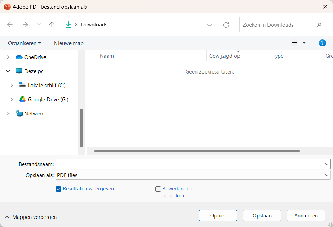This screenshot has height=227, width=333.
Task: Open the Opslaan als PDF files dropdown
Action: [193, 175]
